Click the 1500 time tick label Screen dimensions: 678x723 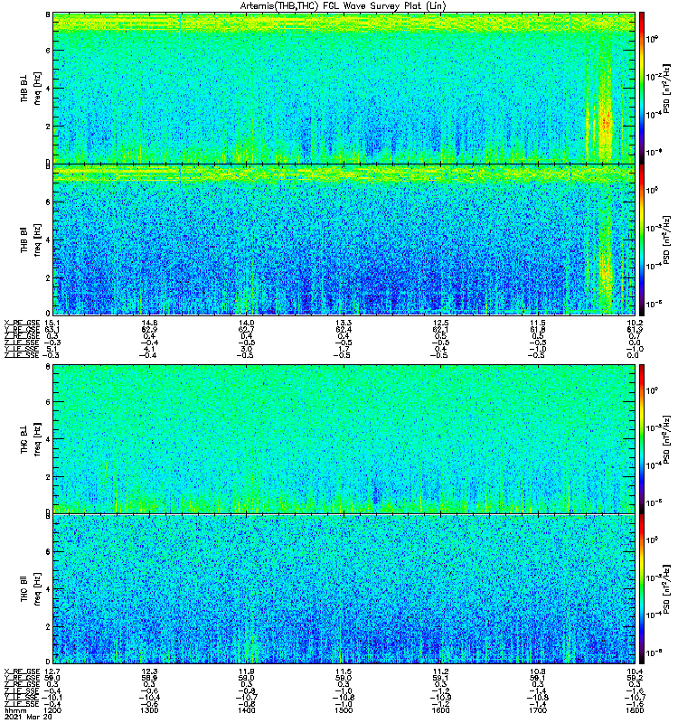point(344,710)
